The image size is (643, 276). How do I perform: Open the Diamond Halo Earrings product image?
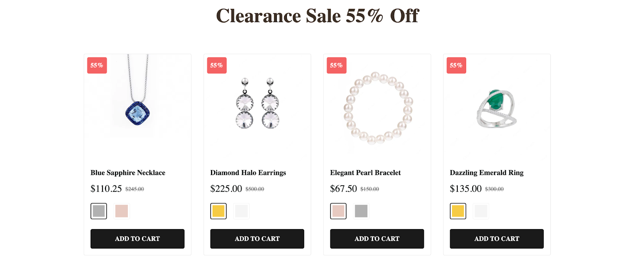tap(257, 107)
